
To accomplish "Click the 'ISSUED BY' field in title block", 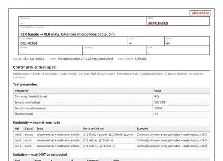I will click(82, 21).
